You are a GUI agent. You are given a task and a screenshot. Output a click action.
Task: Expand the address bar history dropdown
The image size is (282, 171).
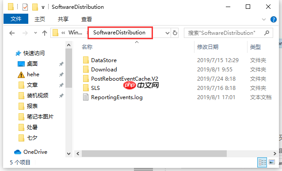click(x=167, y=33)
